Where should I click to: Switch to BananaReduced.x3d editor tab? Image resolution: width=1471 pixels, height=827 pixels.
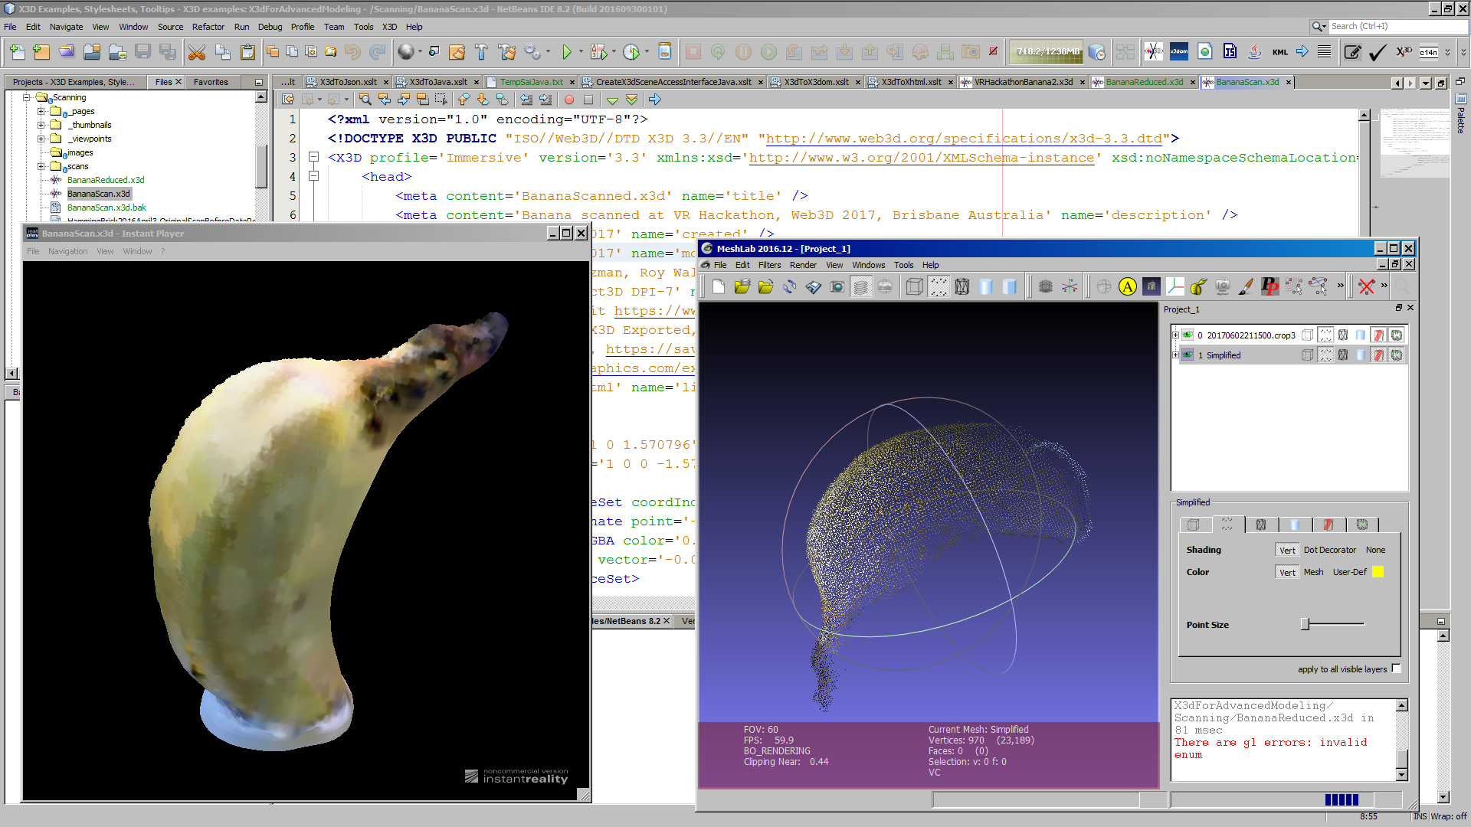(1143, 82)
